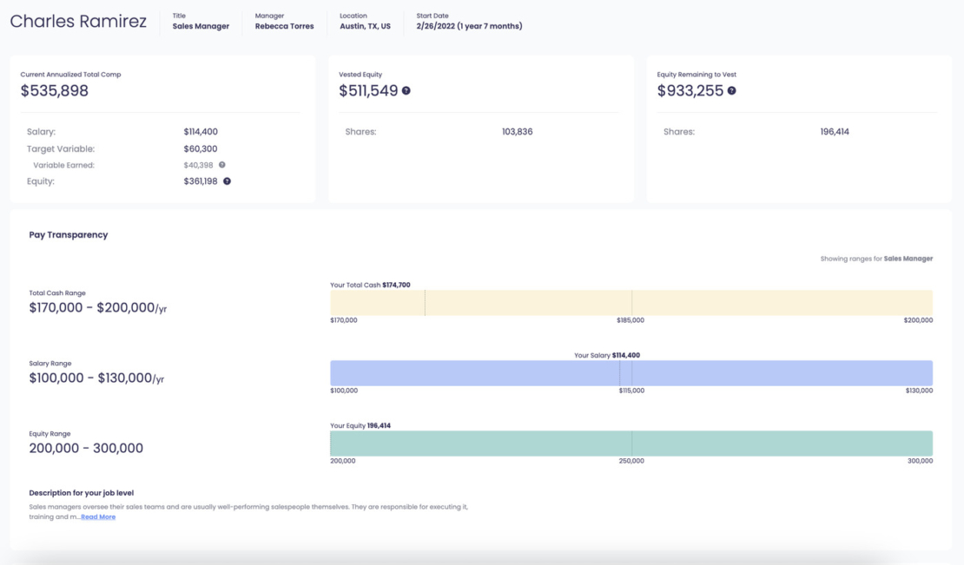The width and height of the screenshot is (964, 565).
Task: Click the Charles Ramirez name heading
Action: (77, 21)
